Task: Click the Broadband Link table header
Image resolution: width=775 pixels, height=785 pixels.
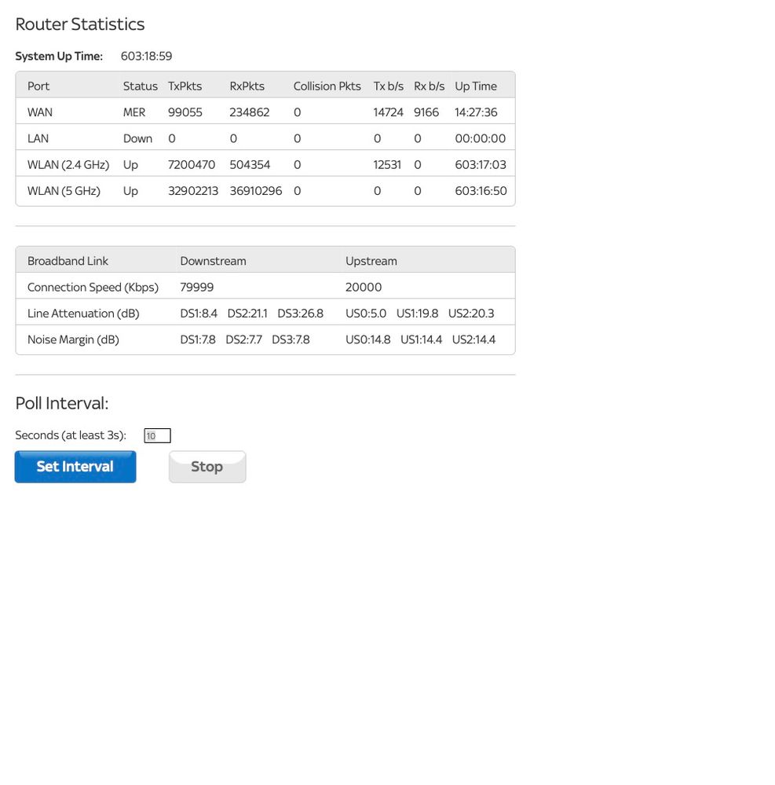Action: click(x=68, y=261)
